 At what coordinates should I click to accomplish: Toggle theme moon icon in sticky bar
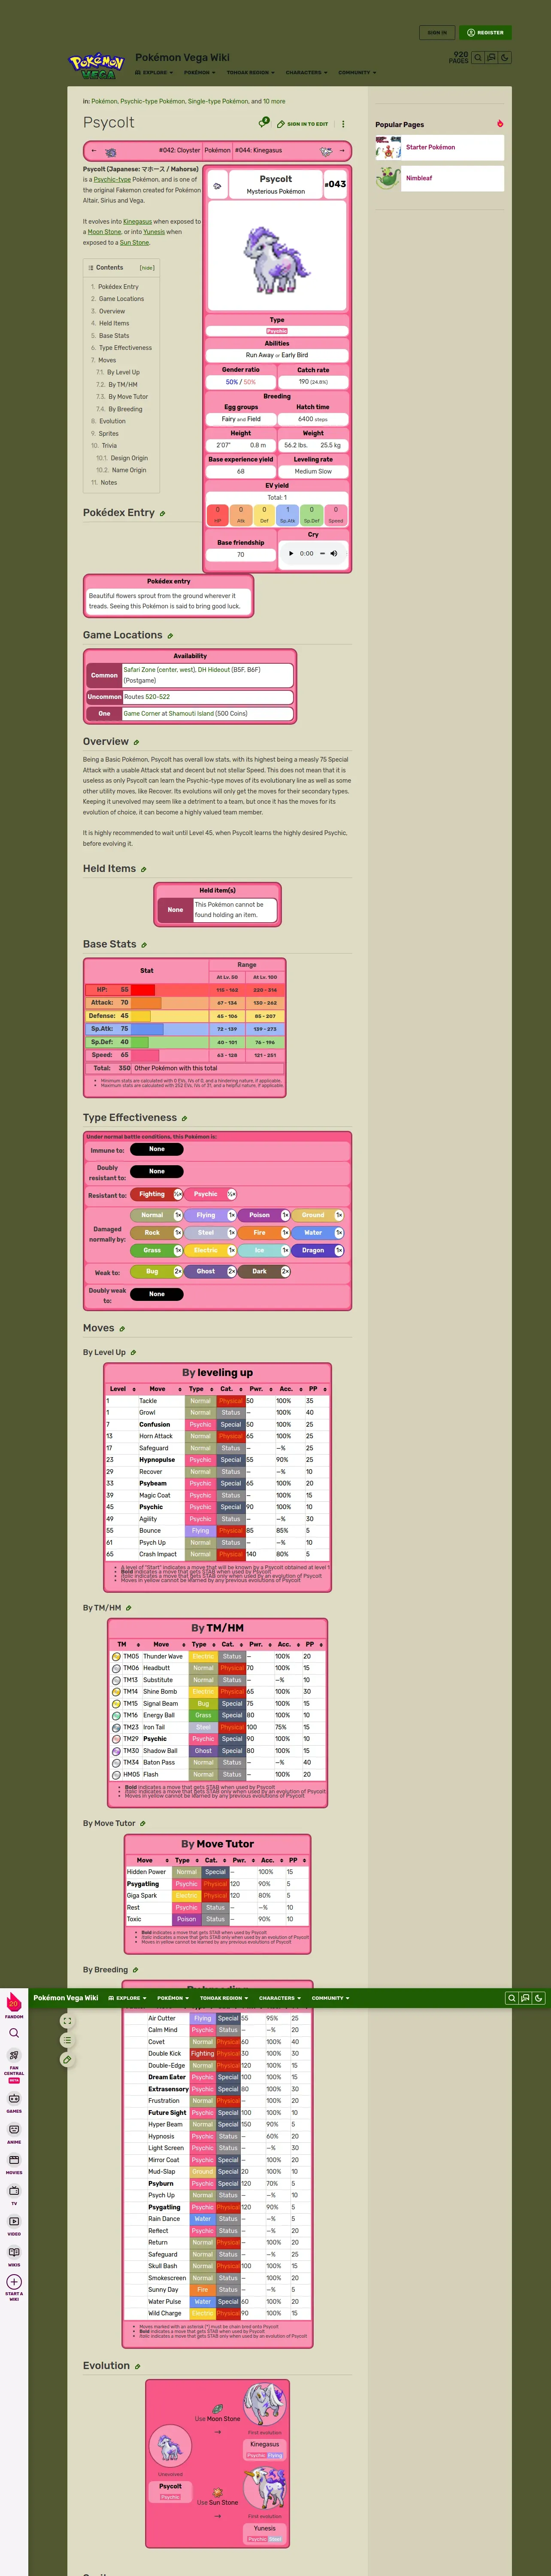pos(538,1998)
